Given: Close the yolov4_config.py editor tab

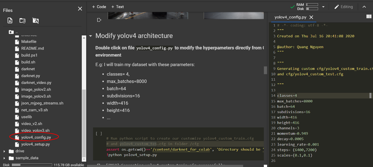Looking at the screenshot, I should click(x=311, y=17).
